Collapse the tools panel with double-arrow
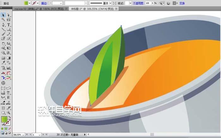Screen dimensions: 221x138 1,8
